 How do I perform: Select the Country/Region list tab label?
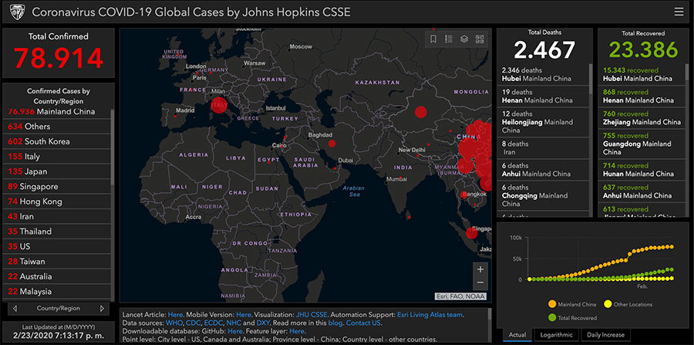[x=59, y=308]
